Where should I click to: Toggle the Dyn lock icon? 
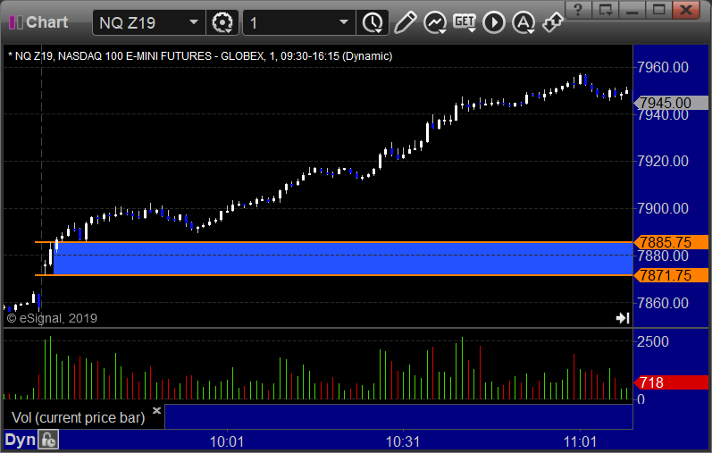point(48,440)
